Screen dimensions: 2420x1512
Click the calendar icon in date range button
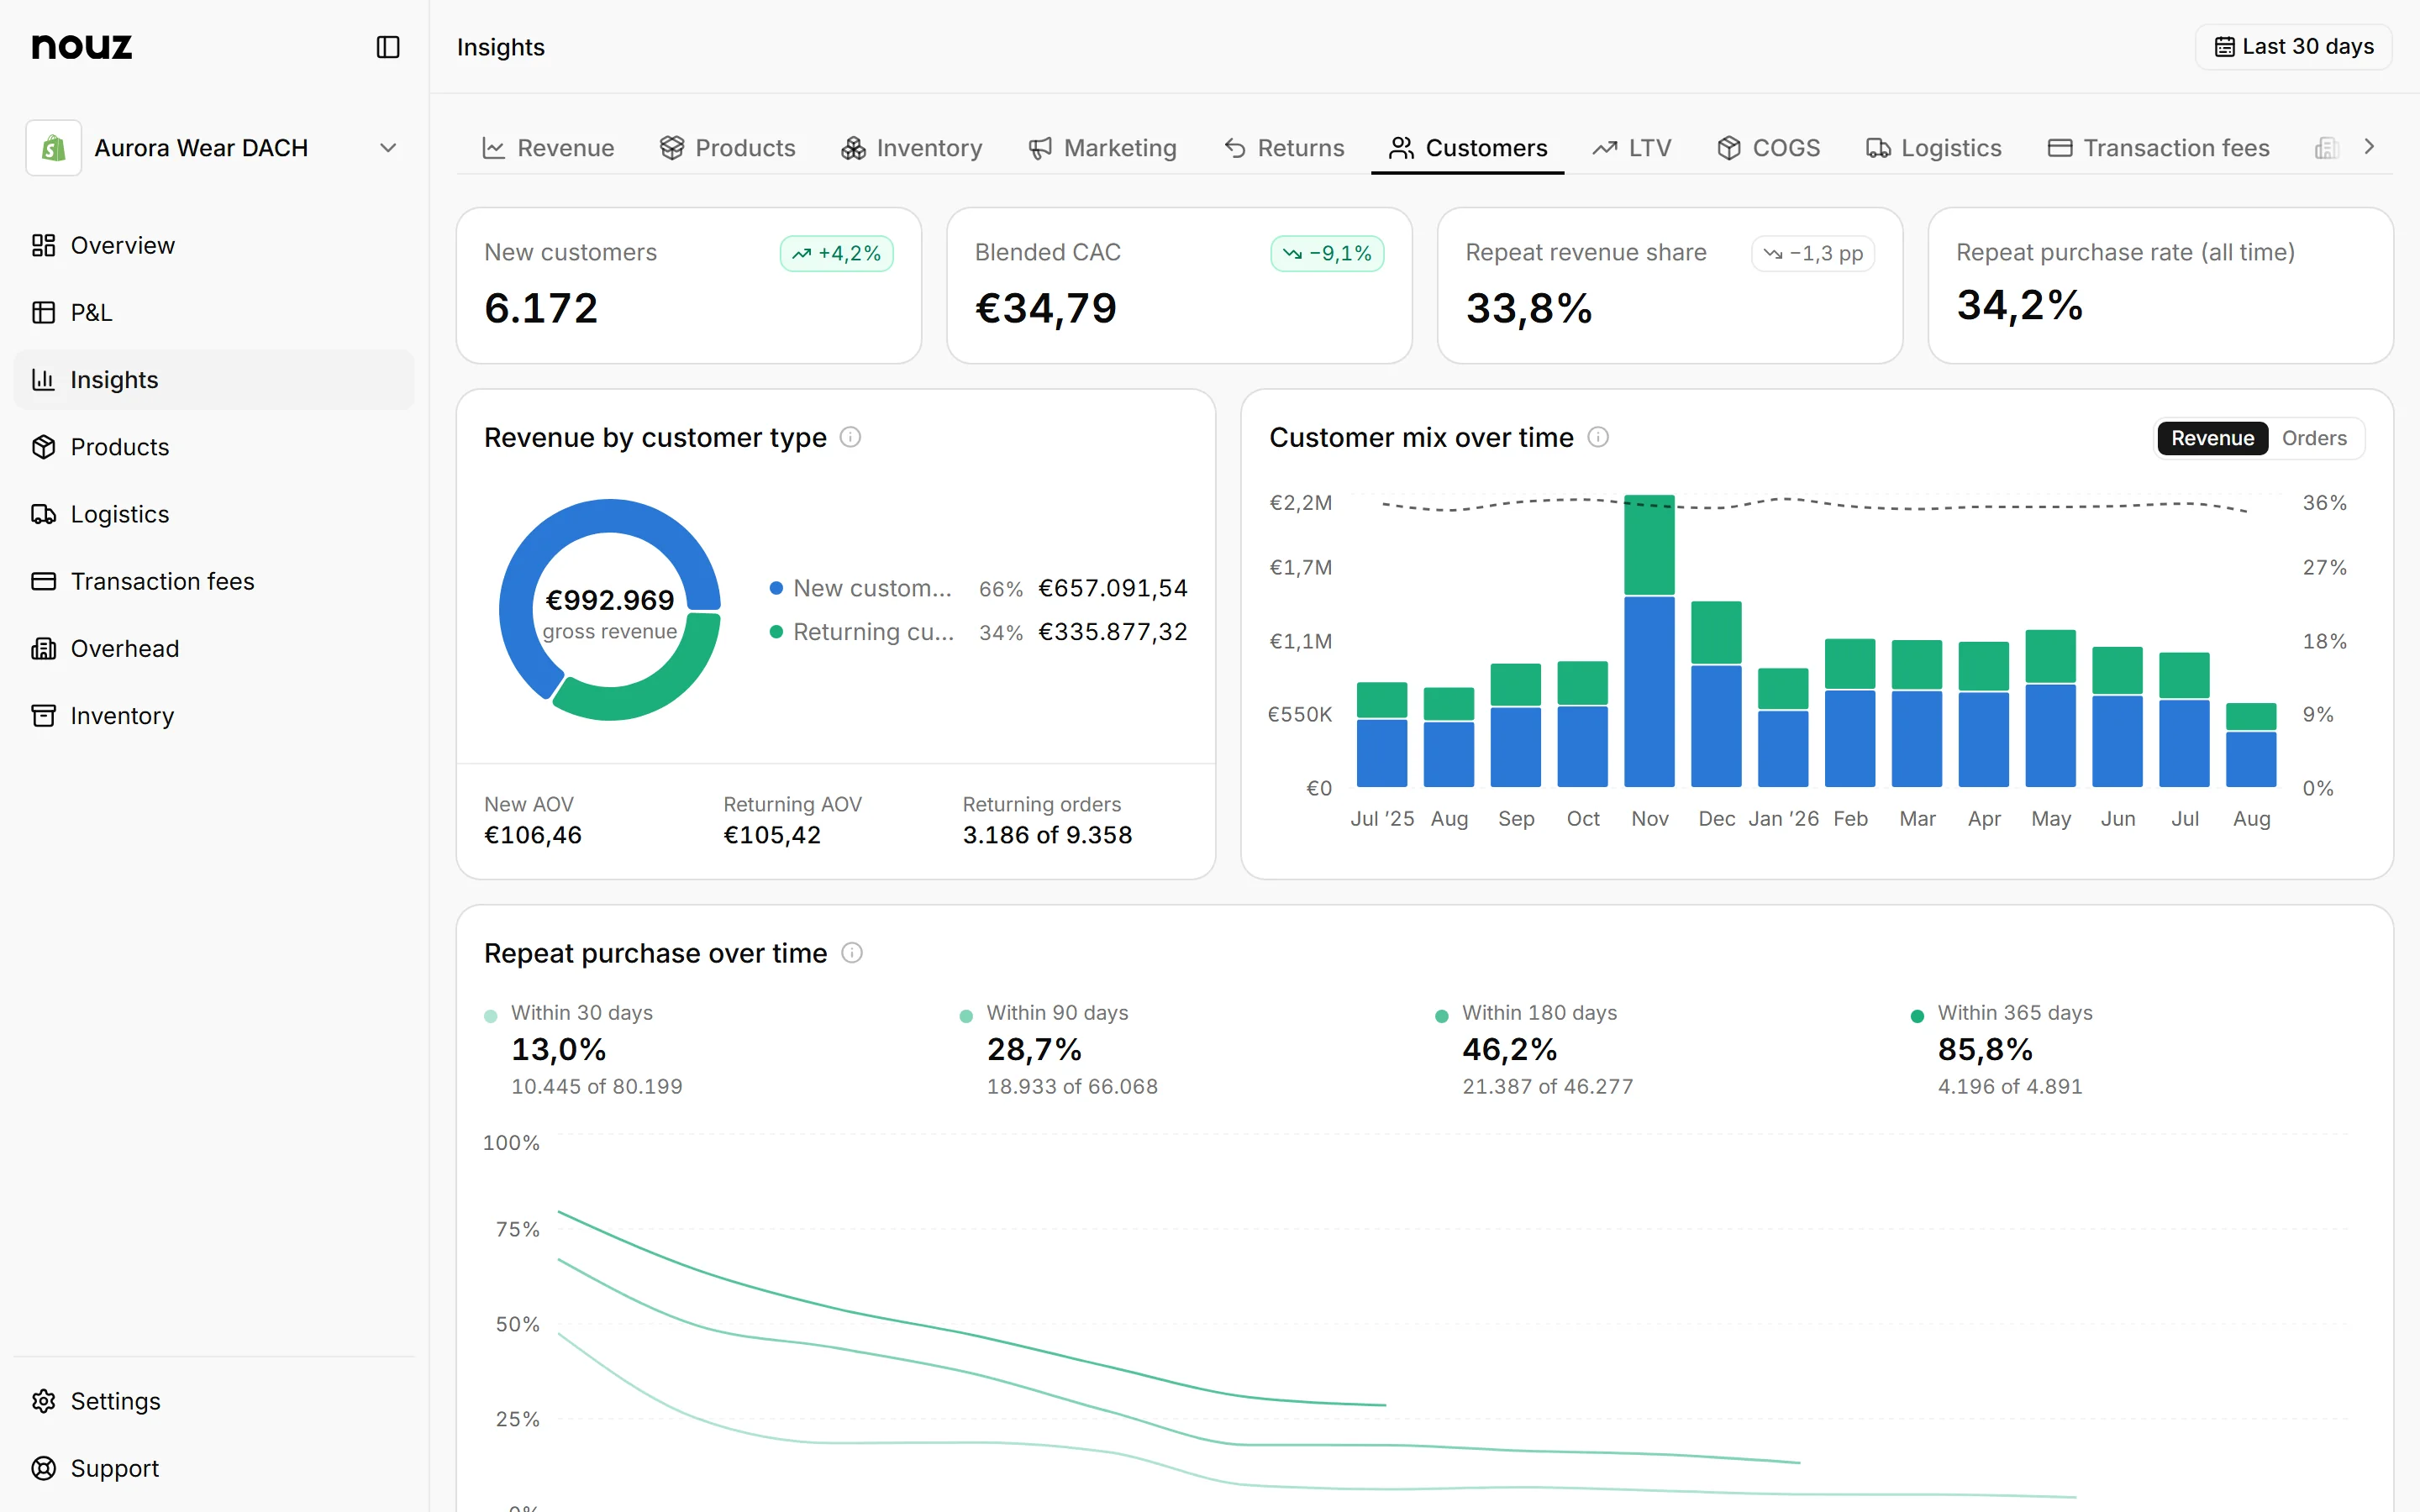(2224, 47)
